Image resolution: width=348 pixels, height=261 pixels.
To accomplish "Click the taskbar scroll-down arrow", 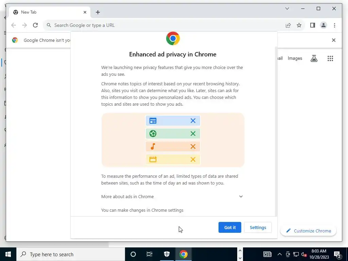I will click(x=240, y=258).
